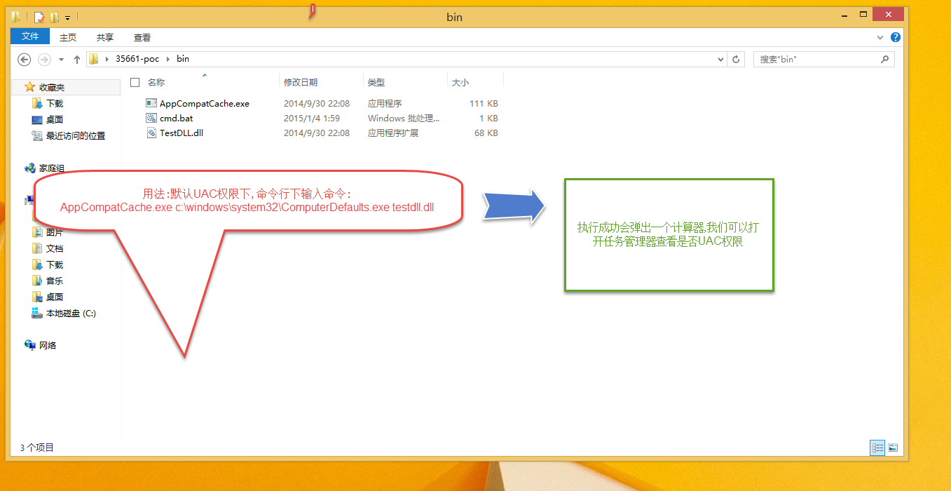This screenshot has width=951, height=491.
Task: Click the Forward arrow navigation button
Action: pyautogui.click(x=44, y=60)
